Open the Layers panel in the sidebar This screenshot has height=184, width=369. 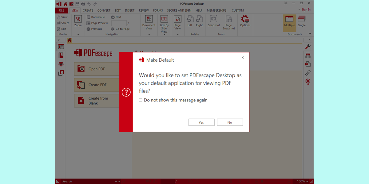point(61,64)
